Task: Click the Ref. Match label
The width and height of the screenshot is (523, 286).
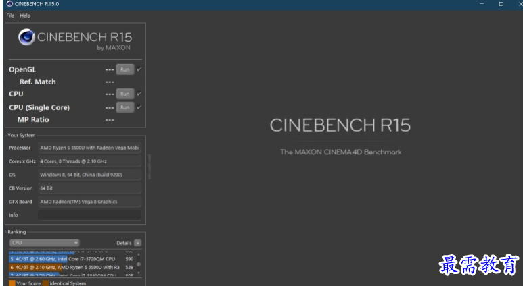Action: (x=38, y=82)
